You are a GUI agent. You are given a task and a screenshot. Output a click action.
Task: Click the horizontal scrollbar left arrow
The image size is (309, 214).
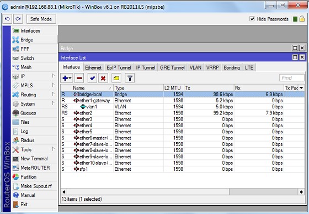pos(64,192)
